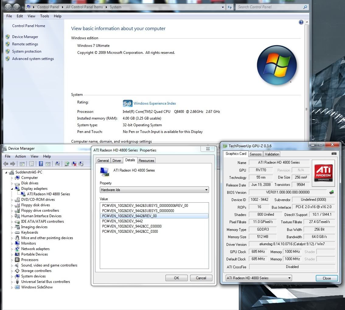
Task: Open the Windows Experience Index link
Action: 155,103
